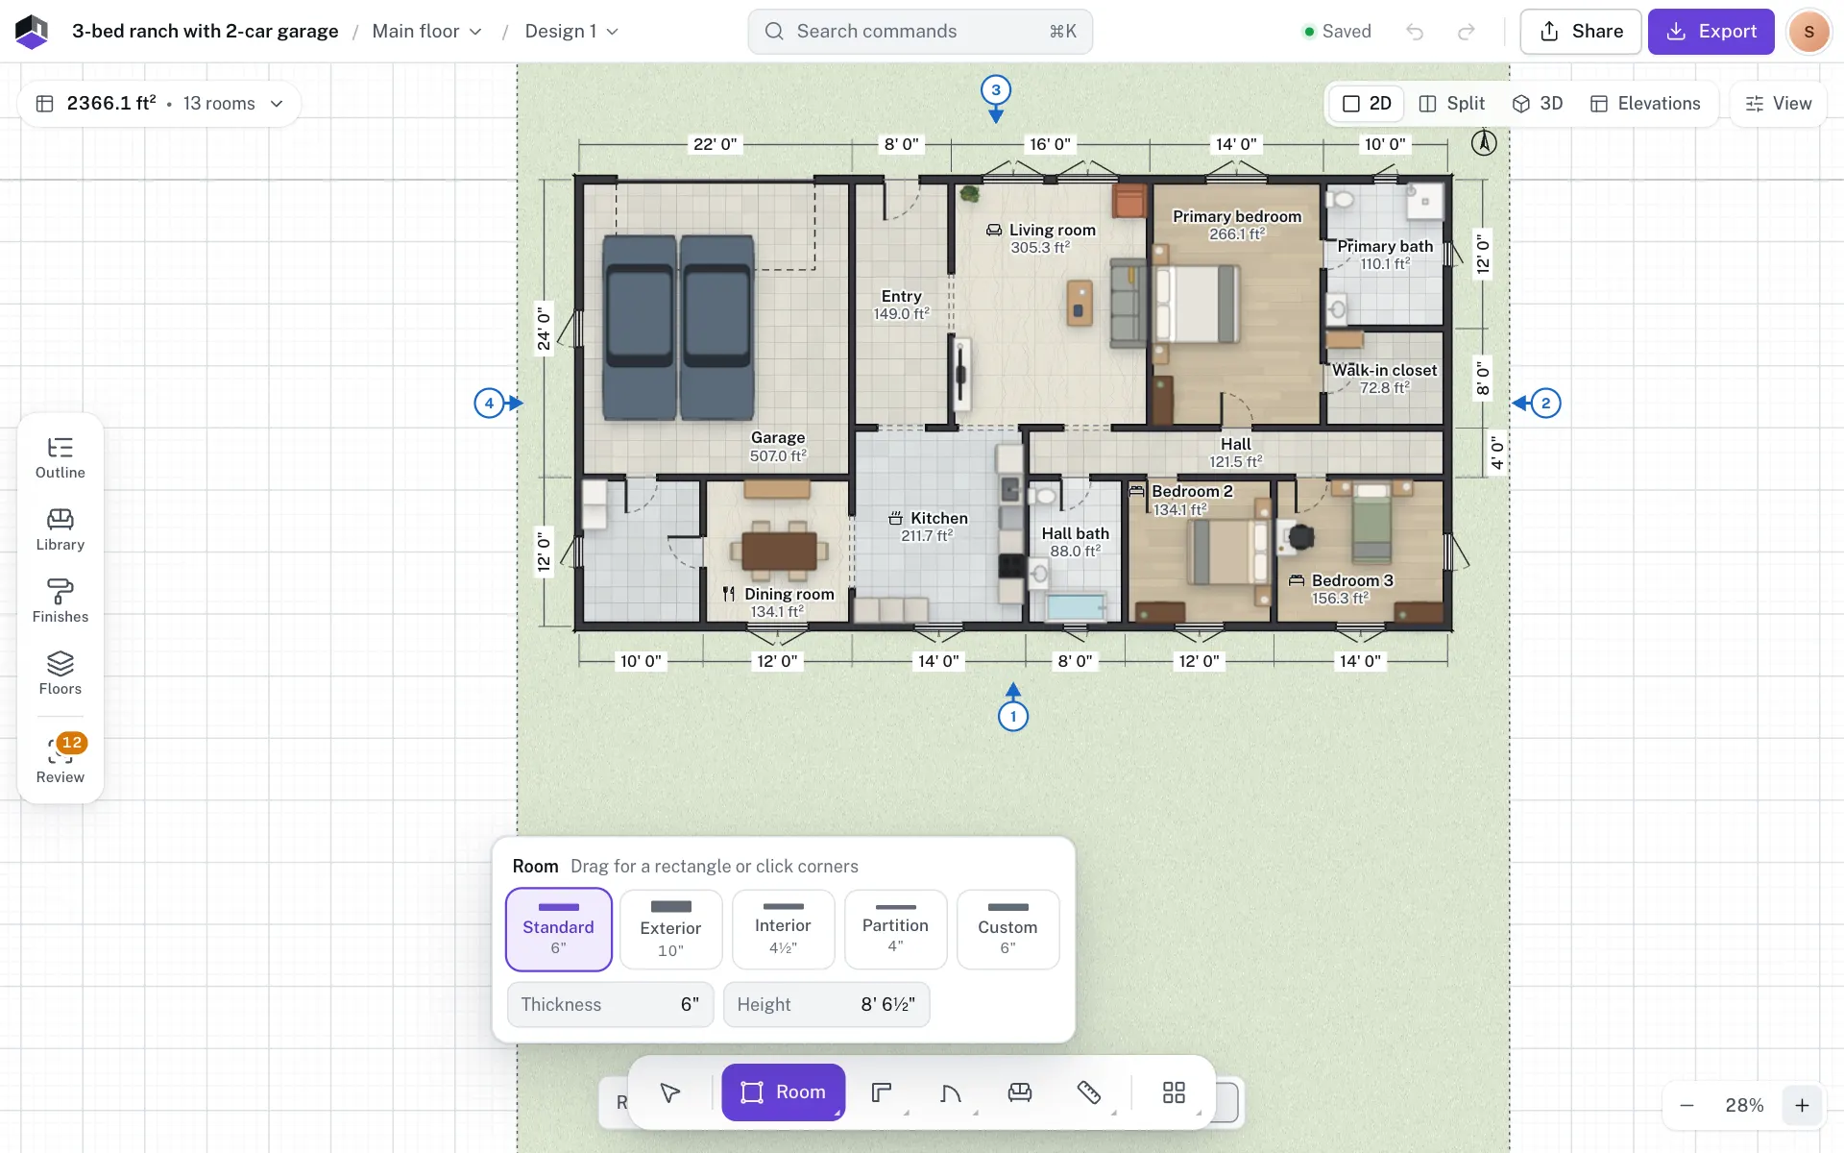Switch to 2D view mode
The width and height of the screenshot is (1844, 1153).
(1367, 104)
